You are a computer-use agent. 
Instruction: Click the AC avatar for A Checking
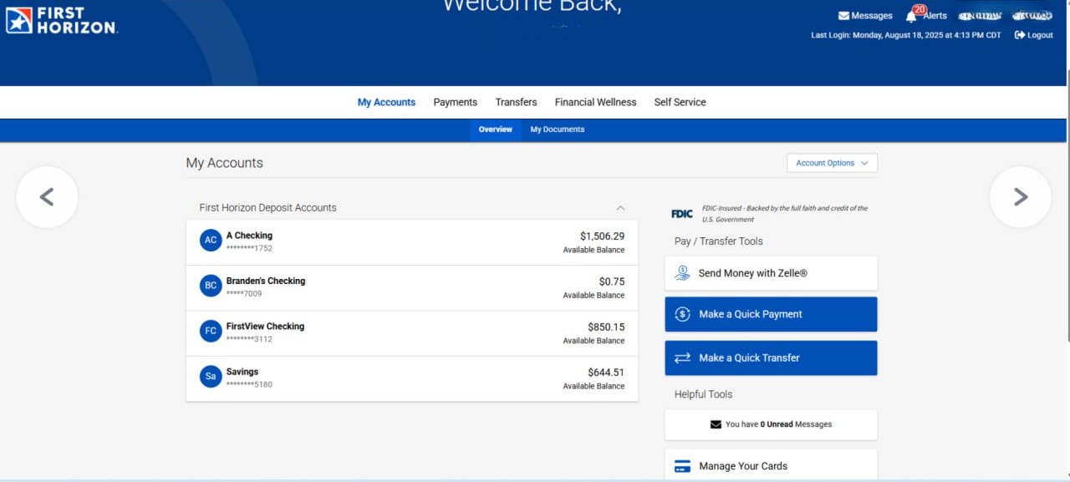pyautogui.click(x=211, y=241)
